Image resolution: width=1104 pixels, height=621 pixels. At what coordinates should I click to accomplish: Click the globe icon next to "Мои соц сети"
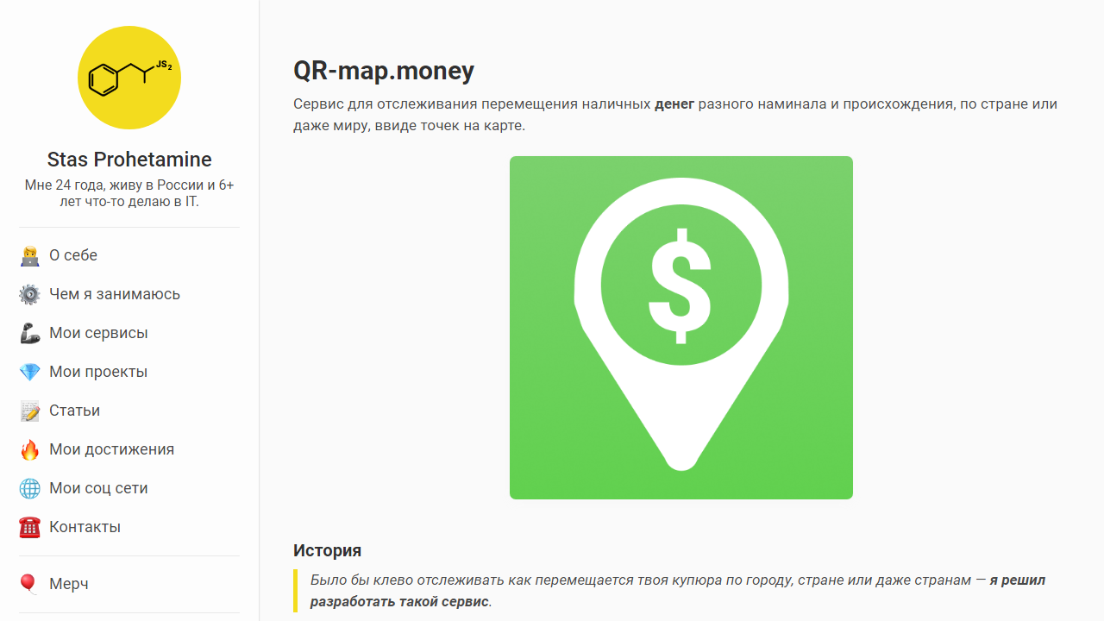[28, 488]
